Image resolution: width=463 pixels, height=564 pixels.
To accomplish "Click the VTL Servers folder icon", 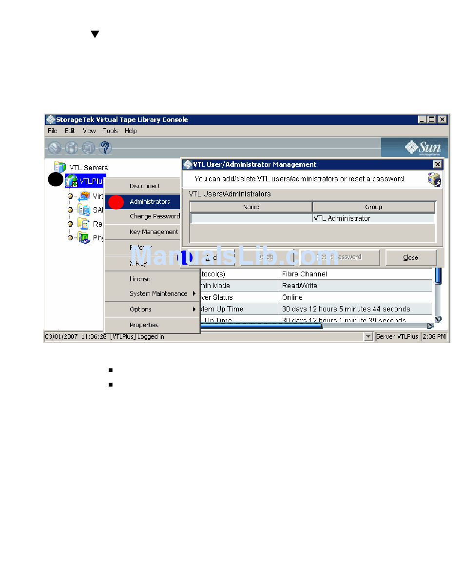I will [60, 167].
